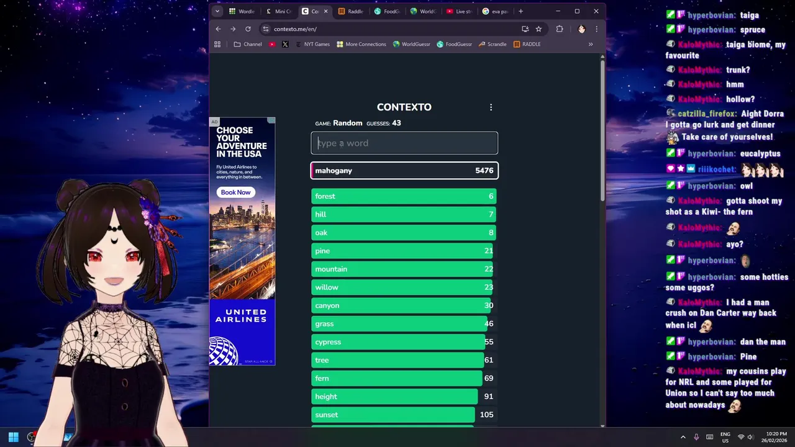Switch to the Wordle tab
The image size is (795, 447).
242,11
